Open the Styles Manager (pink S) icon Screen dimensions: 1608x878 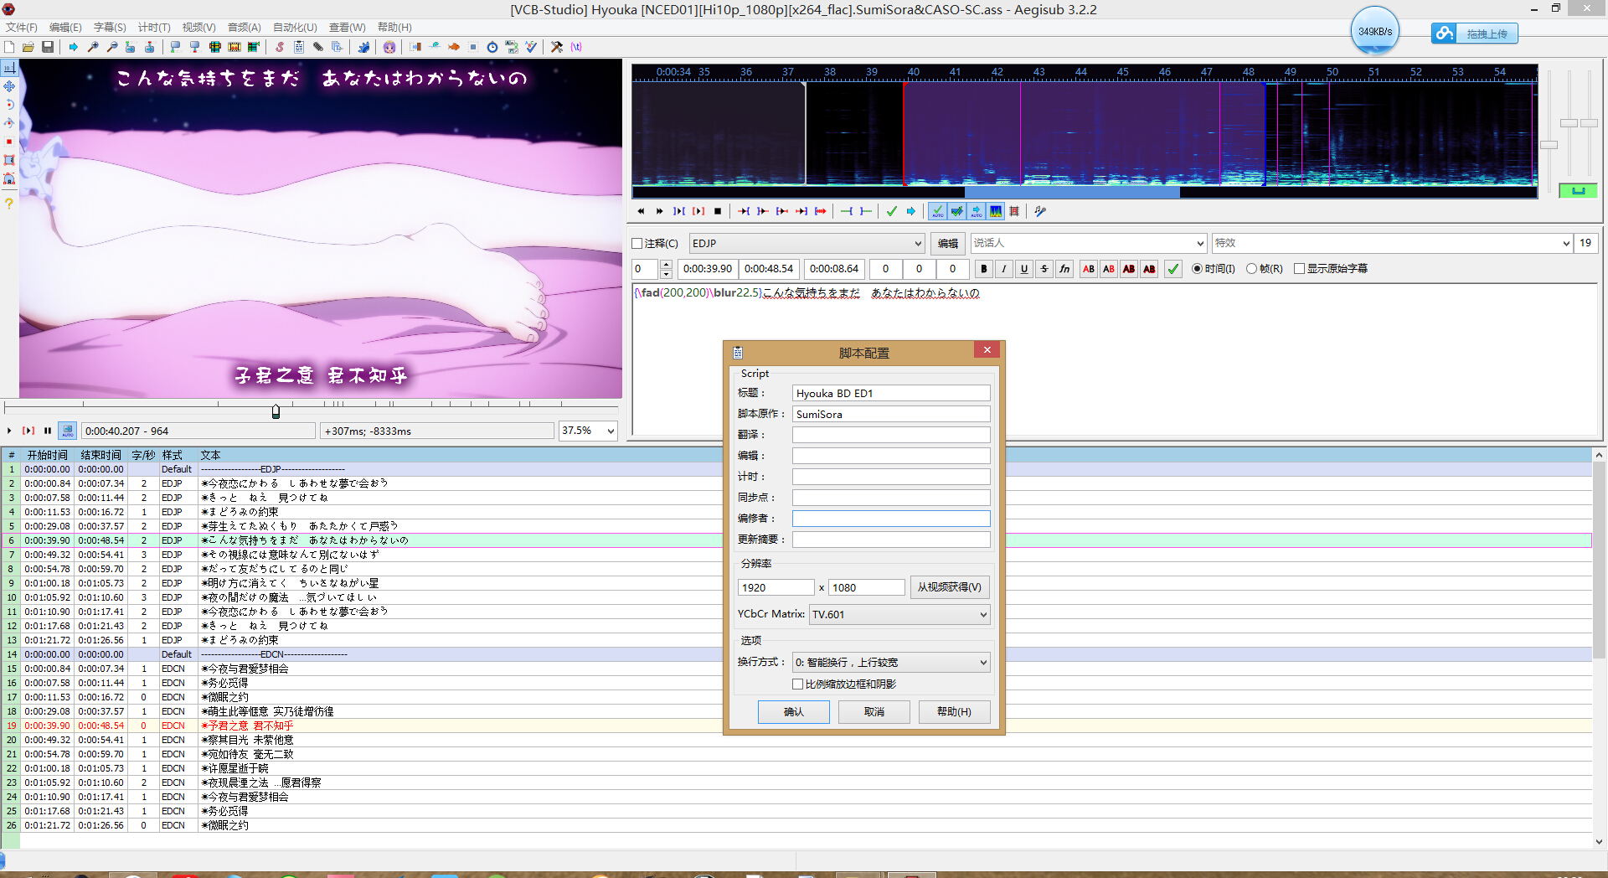[280, 47]
